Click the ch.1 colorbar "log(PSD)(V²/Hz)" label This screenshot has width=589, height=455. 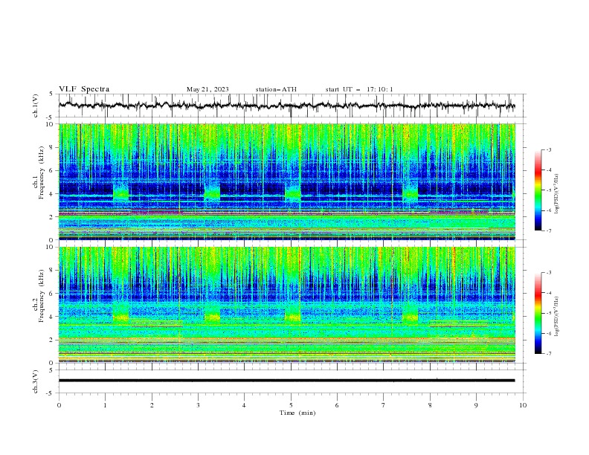coord(556,194)
